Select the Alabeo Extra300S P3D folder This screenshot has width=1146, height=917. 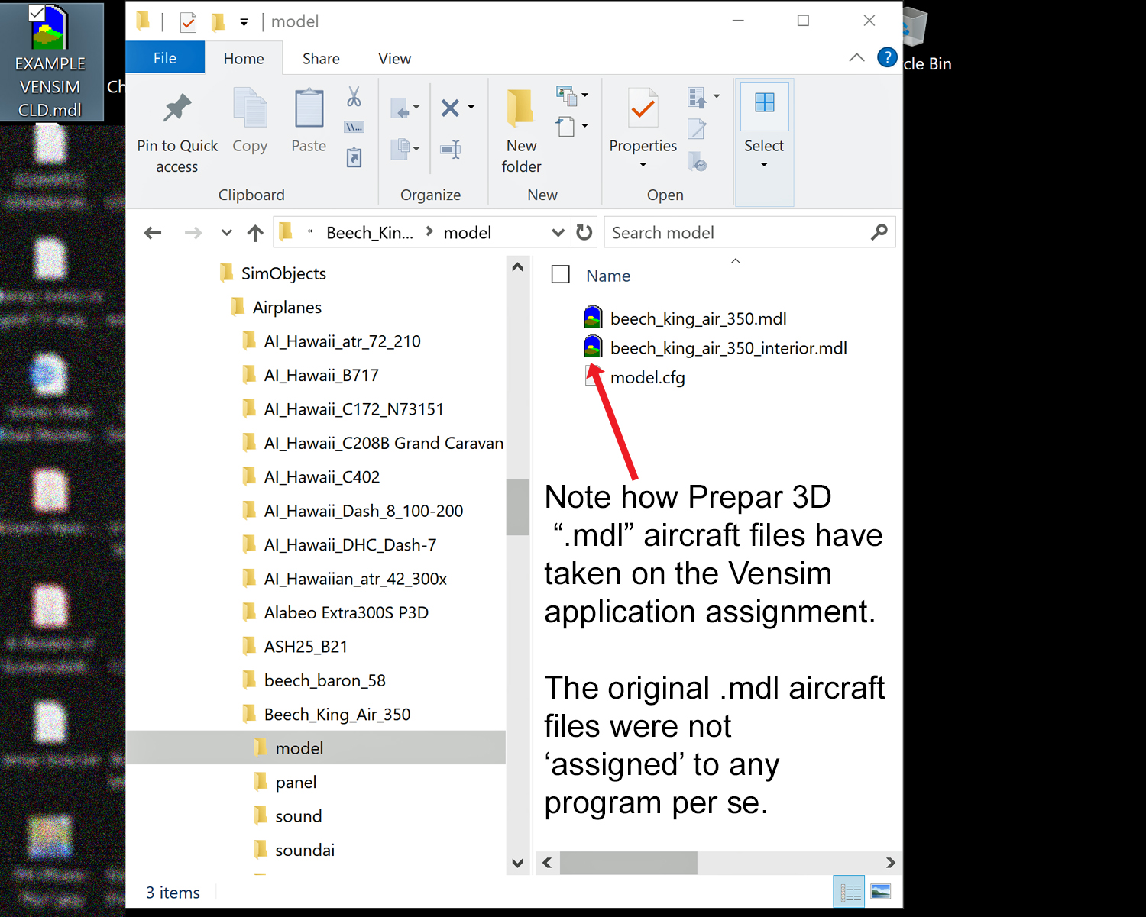click(x=335, y=613)
